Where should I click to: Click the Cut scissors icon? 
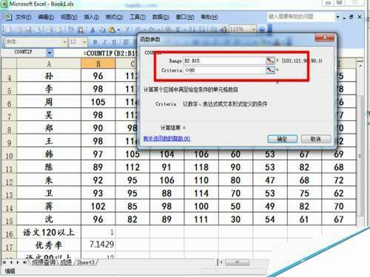92,30
